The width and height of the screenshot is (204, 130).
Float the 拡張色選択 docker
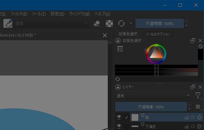(x=193, y=41)
